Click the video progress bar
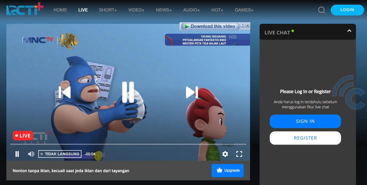367x185 pixels. pyautogui.click(x=128, y=144)
